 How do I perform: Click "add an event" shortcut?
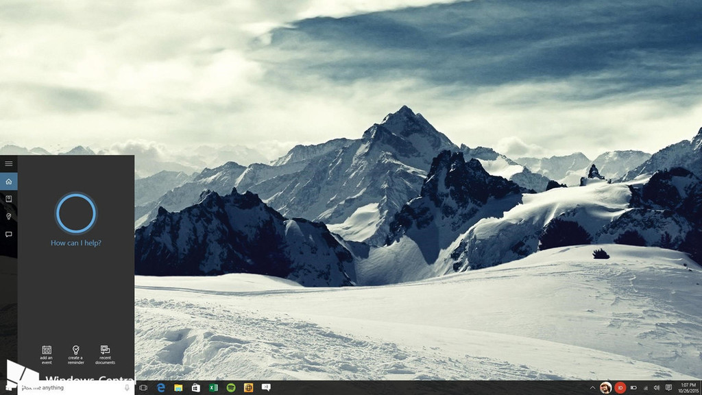tap(47, 354)
